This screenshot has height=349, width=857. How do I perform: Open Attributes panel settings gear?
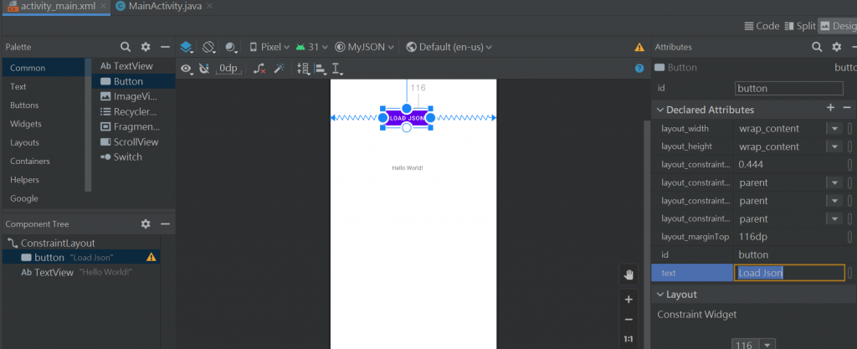point(837,47)
